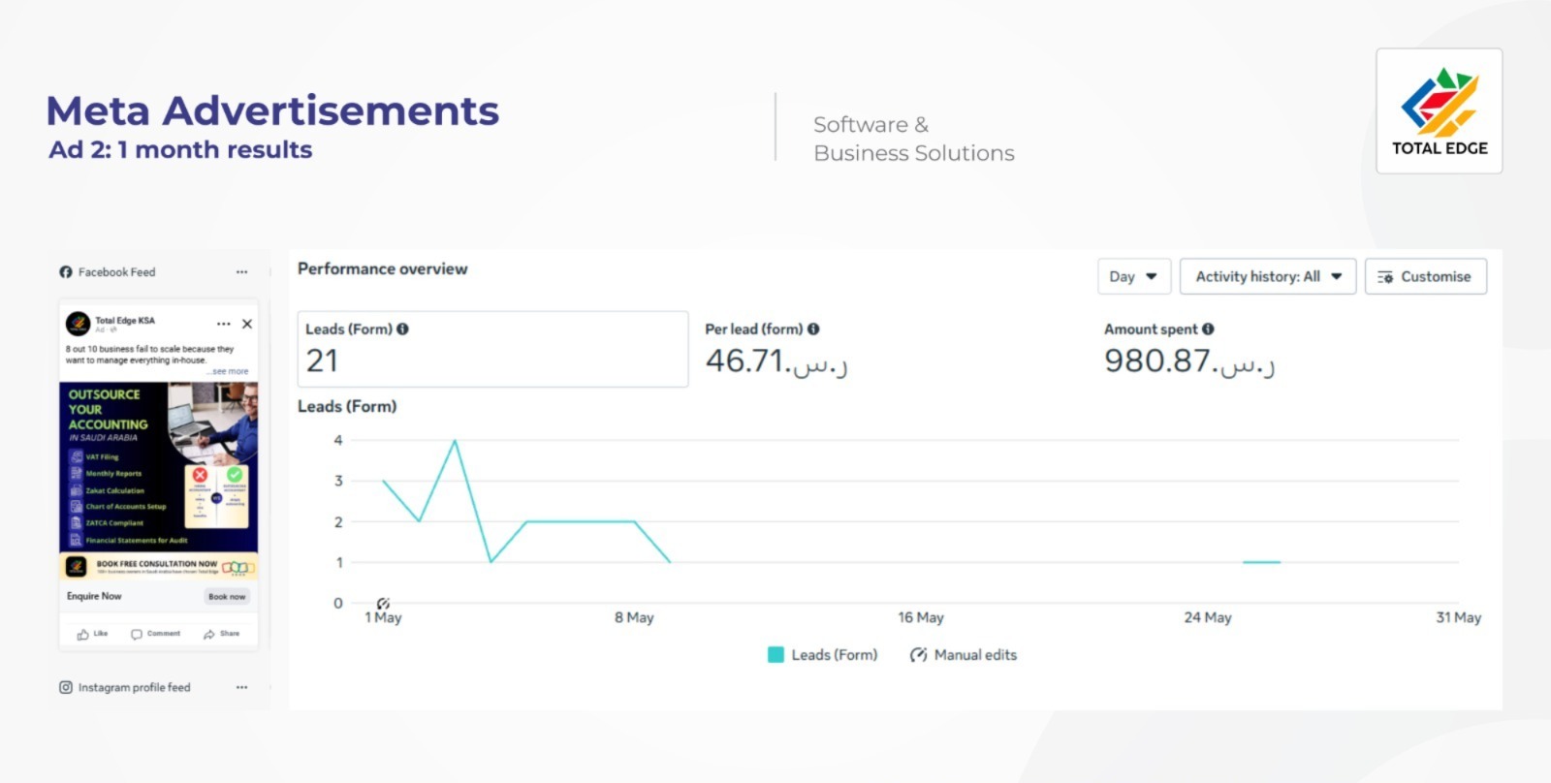1551x783 pixels.
Task: Click the Facebook Feed label
Action: pos(116,272)
